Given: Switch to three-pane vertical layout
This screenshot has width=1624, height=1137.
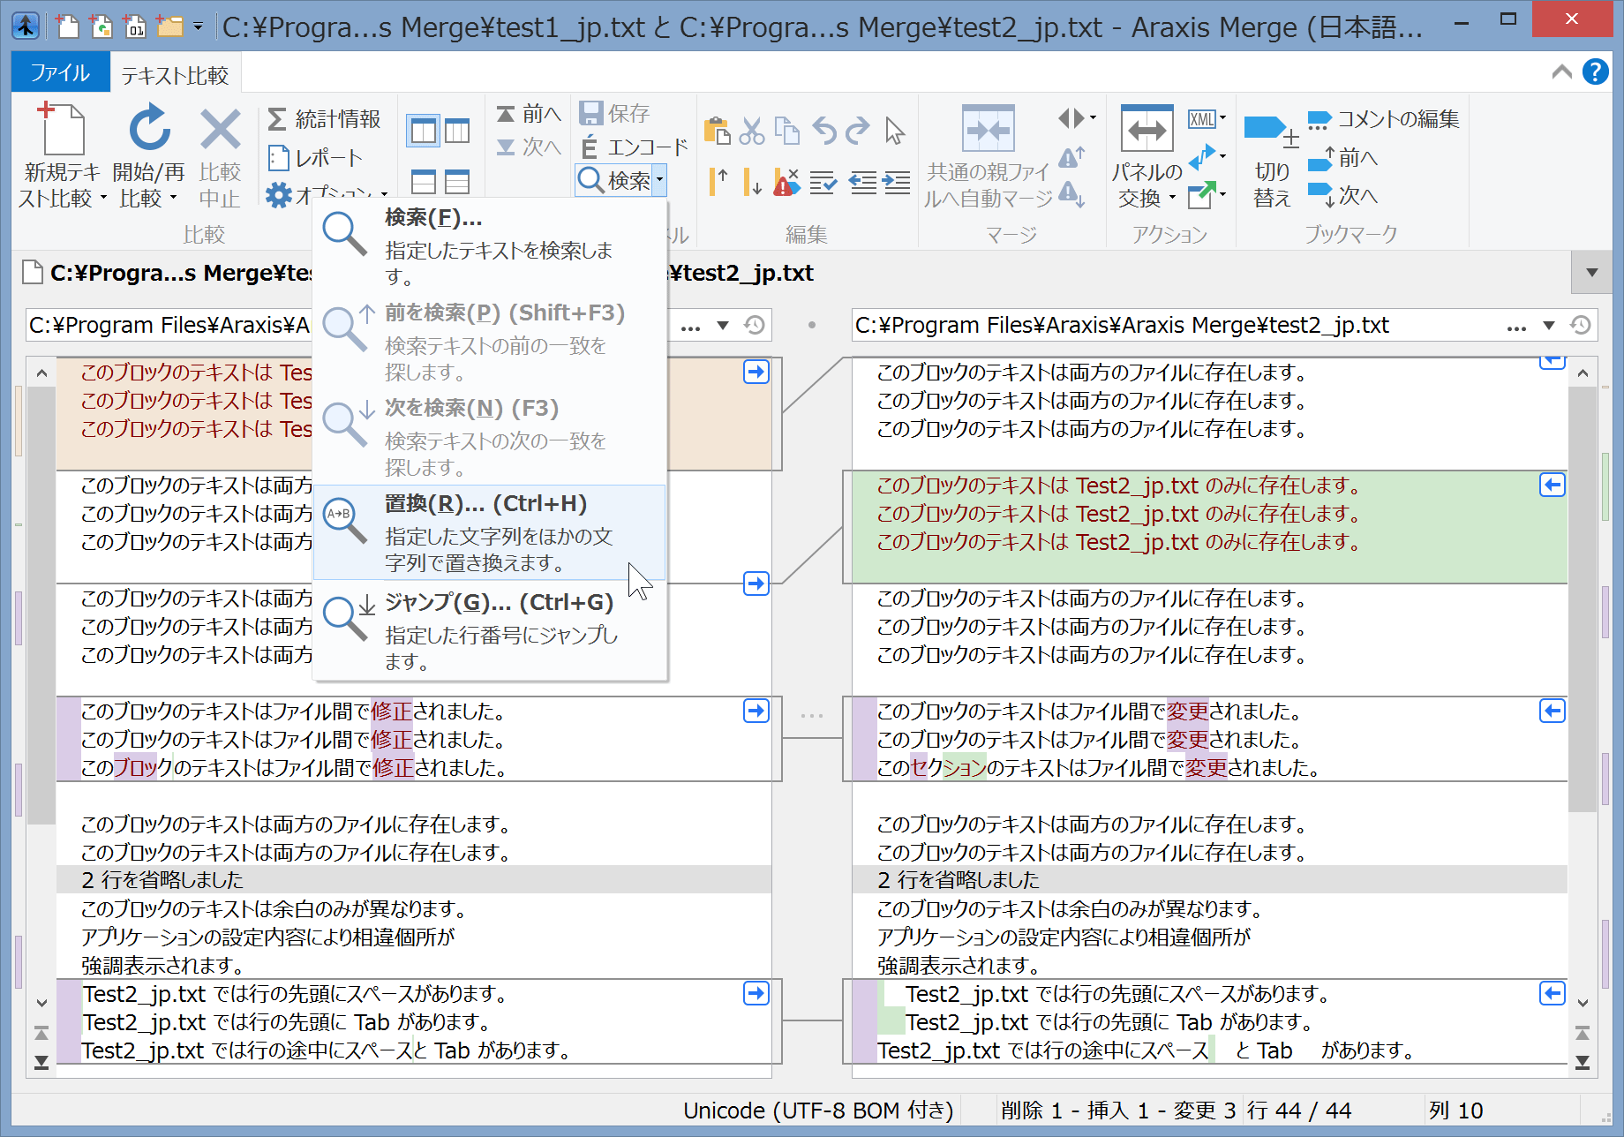Looking at the screenshot, I should (457, 132).
